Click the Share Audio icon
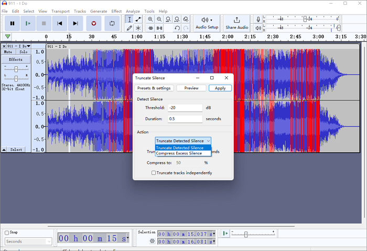 (x=237, y=20)
